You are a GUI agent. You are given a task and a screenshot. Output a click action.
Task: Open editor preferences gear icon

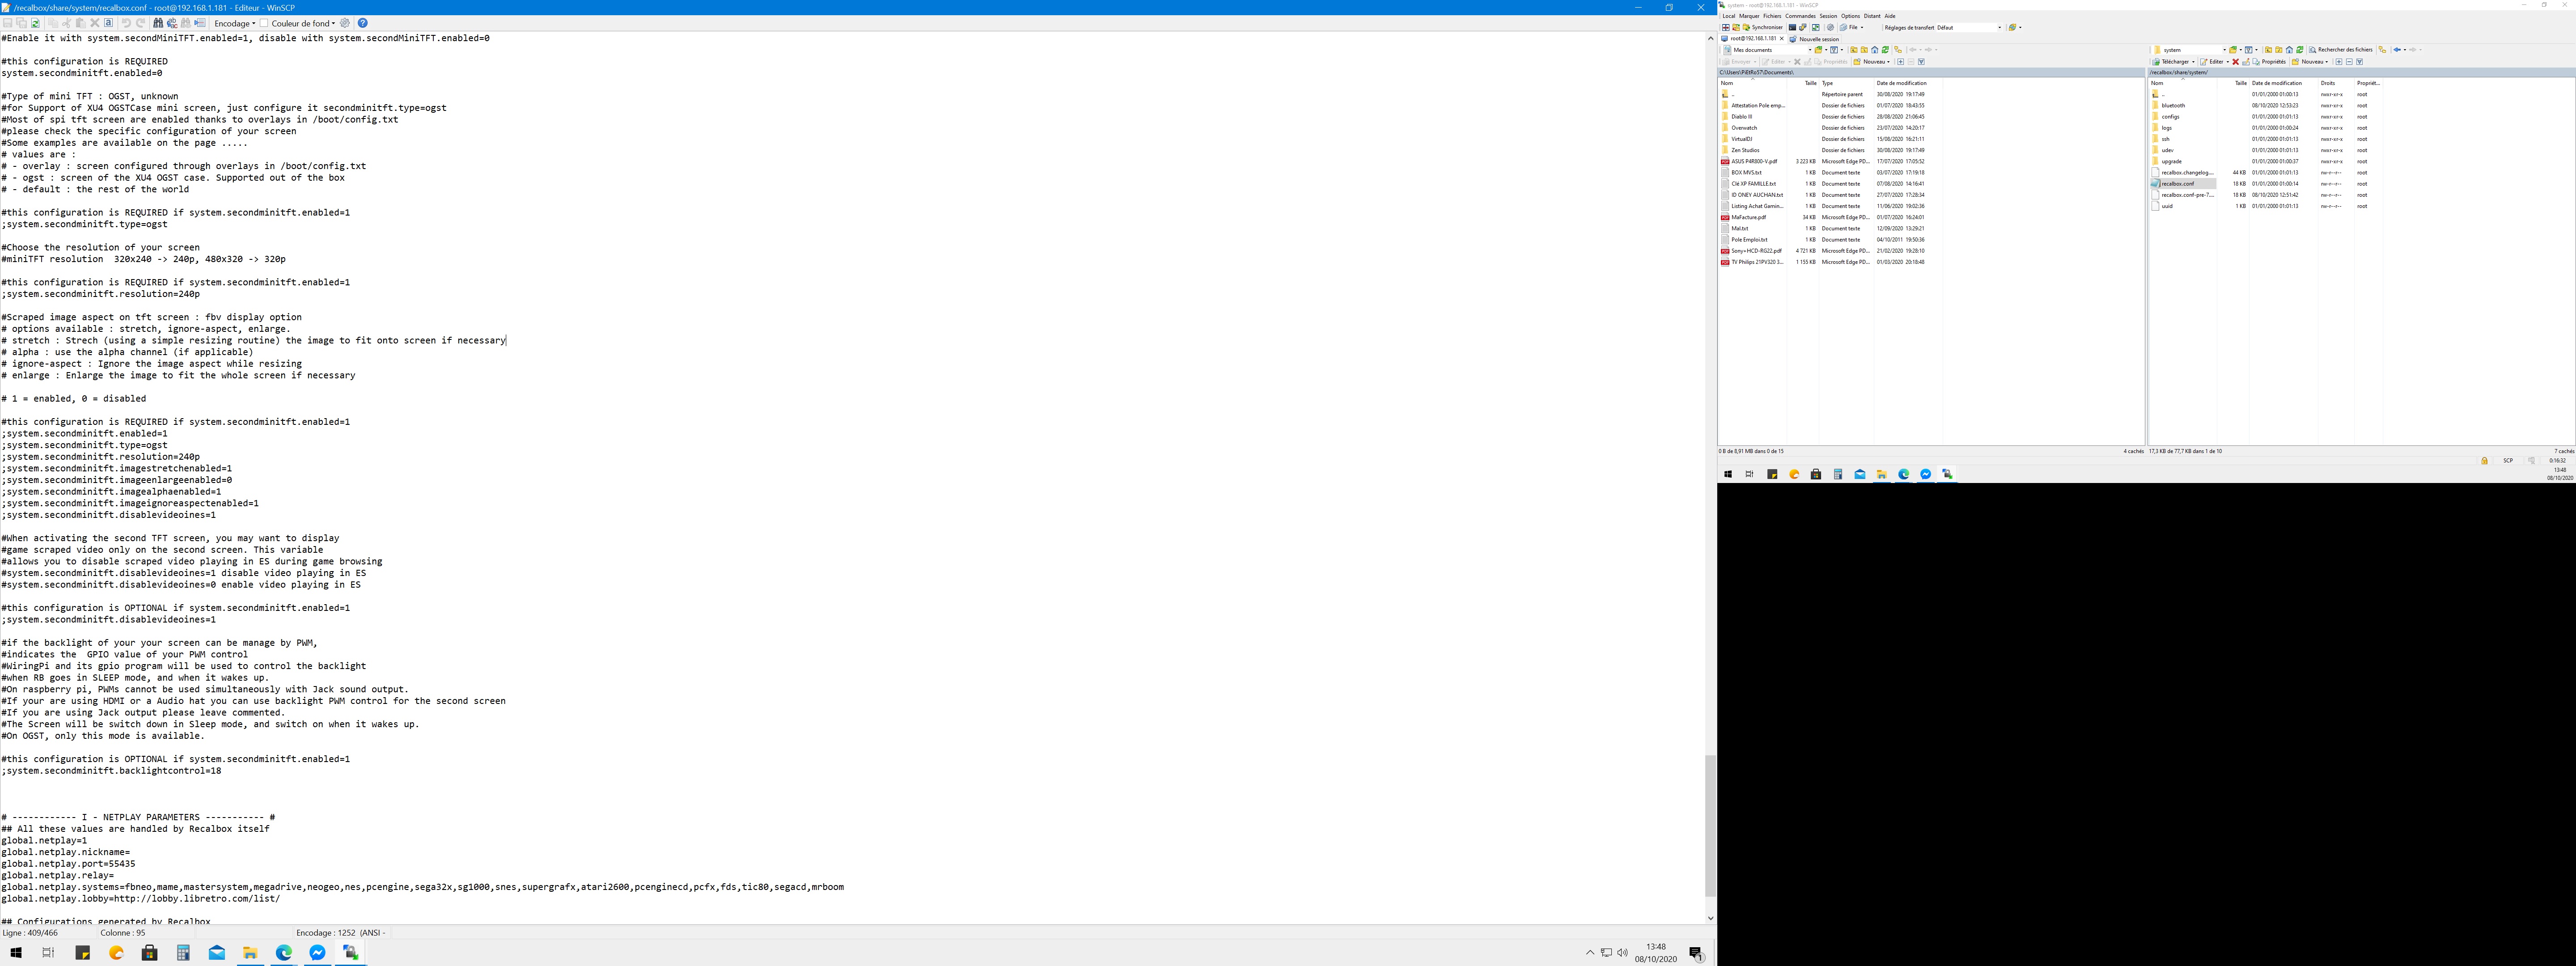345,23
